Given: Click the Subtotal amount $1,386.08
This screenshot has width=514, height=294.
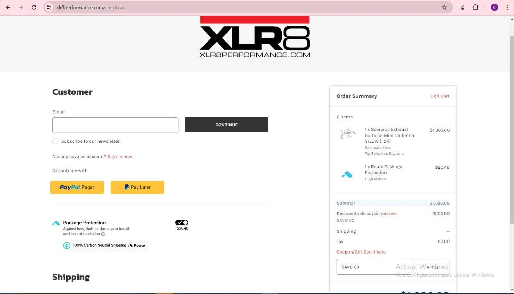Looking at the screenshot, I should pos(440,203).
